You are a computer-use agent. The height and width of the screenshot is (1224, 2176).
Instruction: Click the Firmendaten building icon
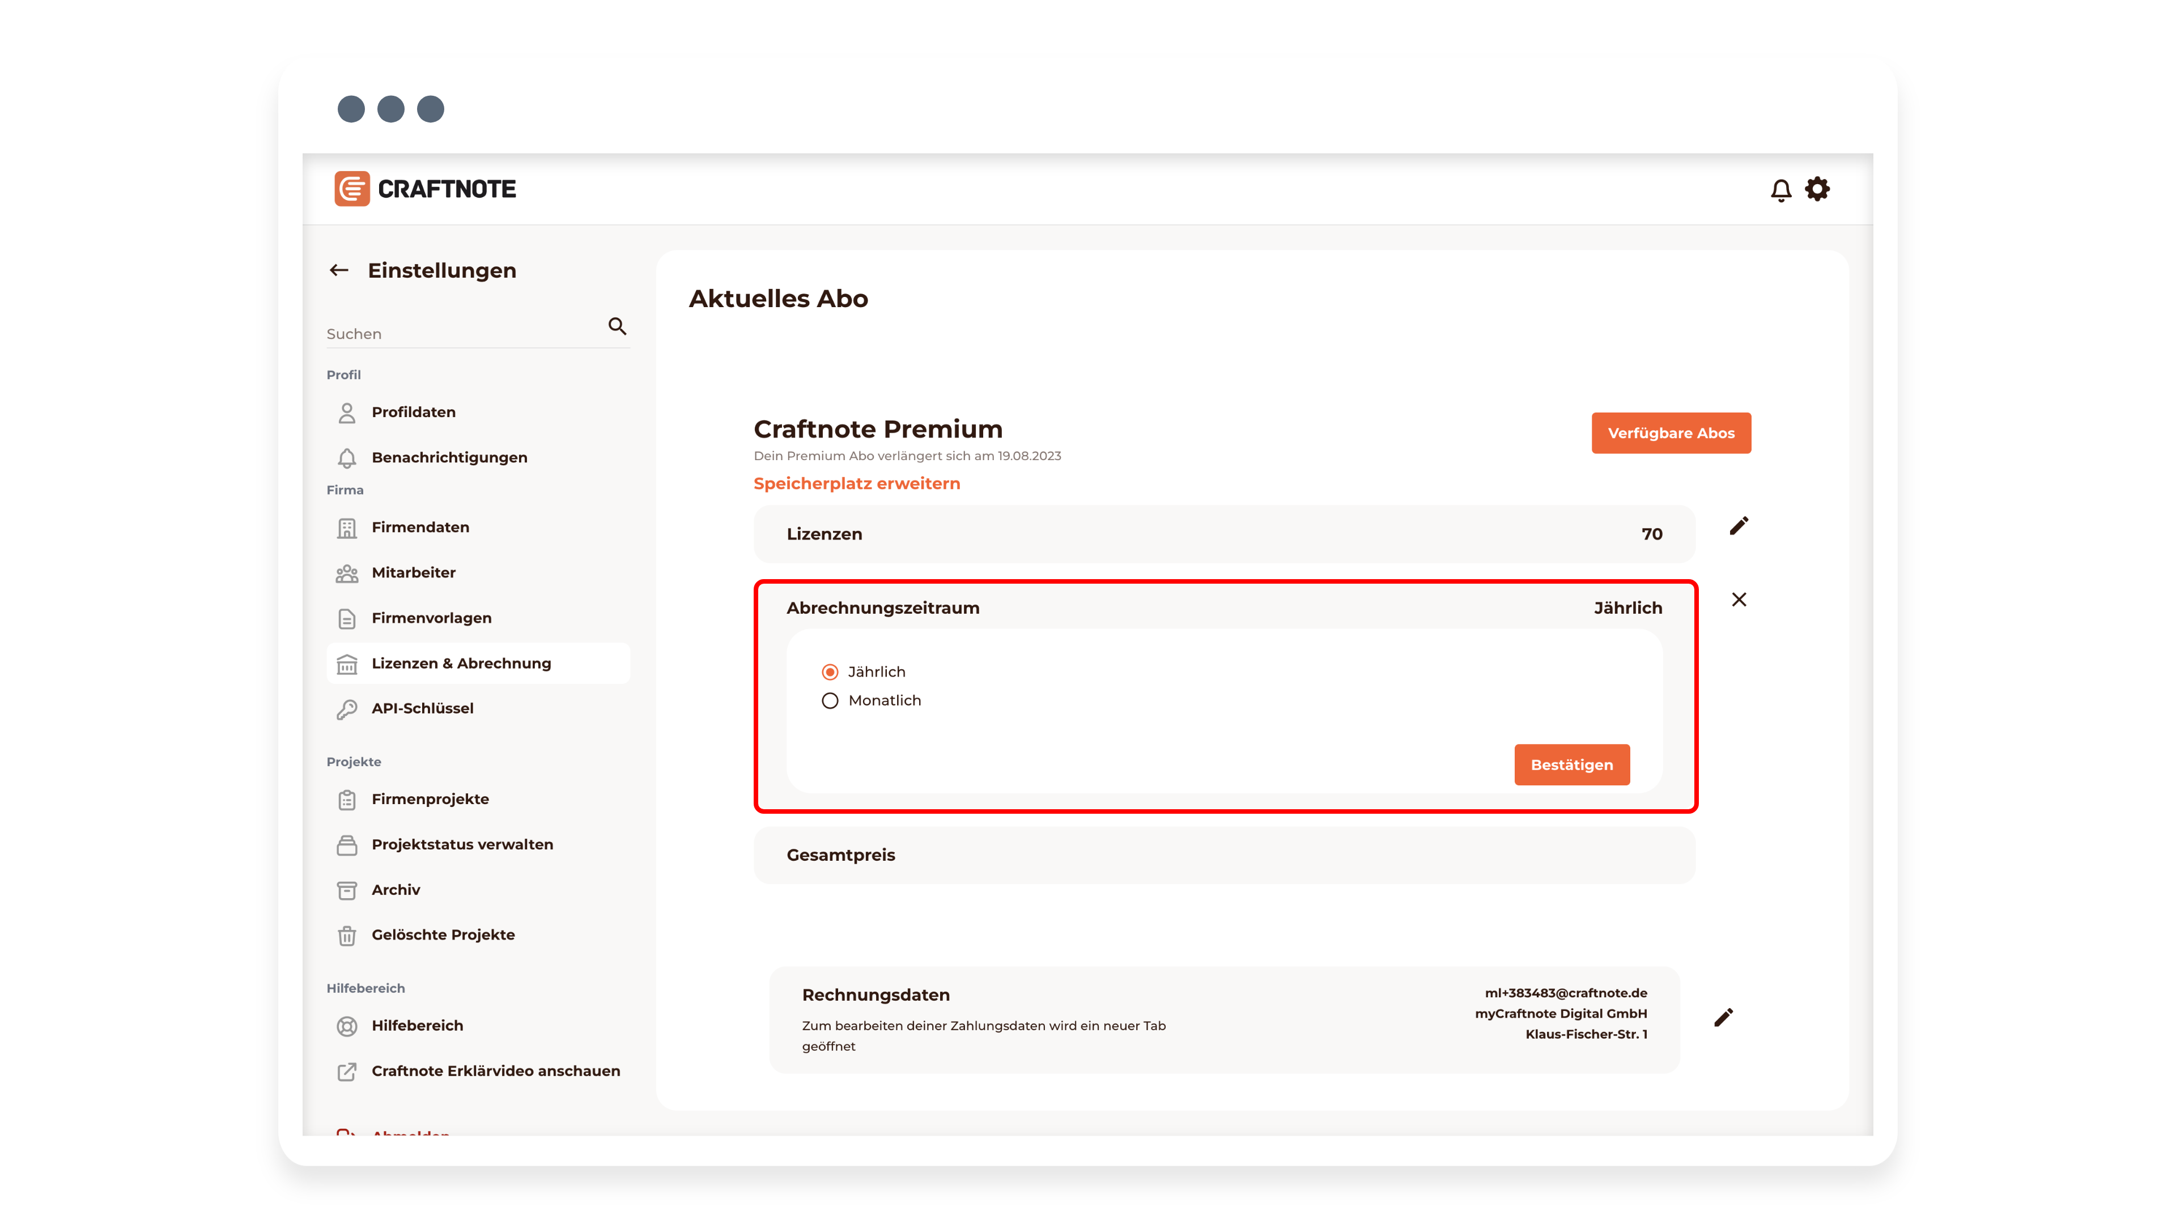347,528
